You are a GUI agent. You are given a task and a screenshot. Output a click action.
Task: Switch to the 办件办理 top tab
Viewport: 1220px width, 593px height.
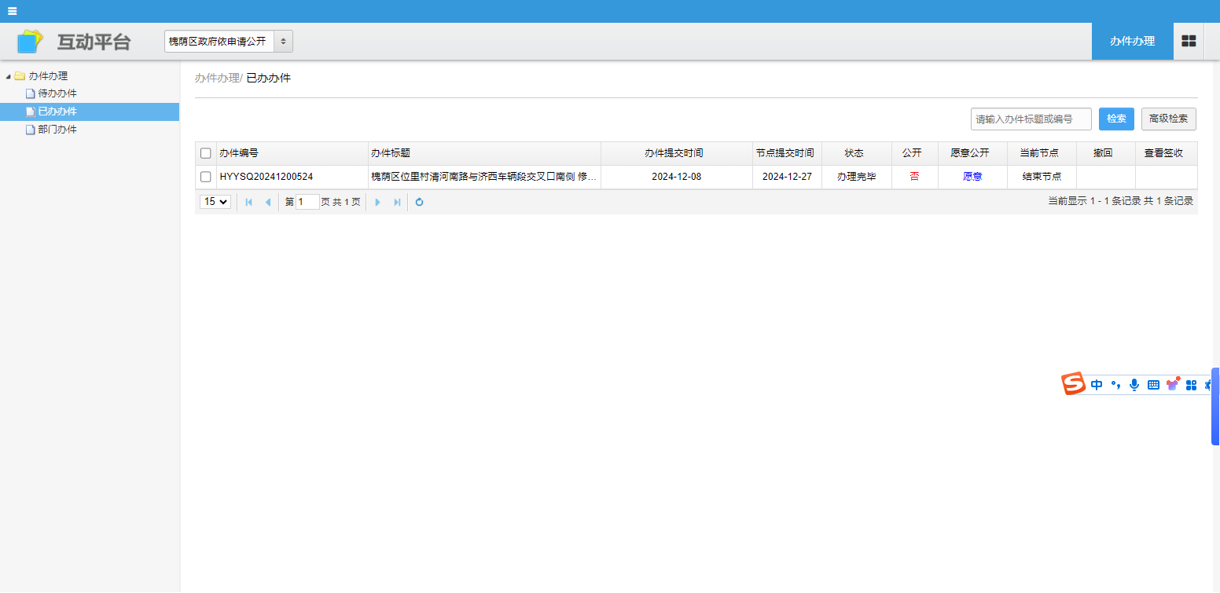1132,41
